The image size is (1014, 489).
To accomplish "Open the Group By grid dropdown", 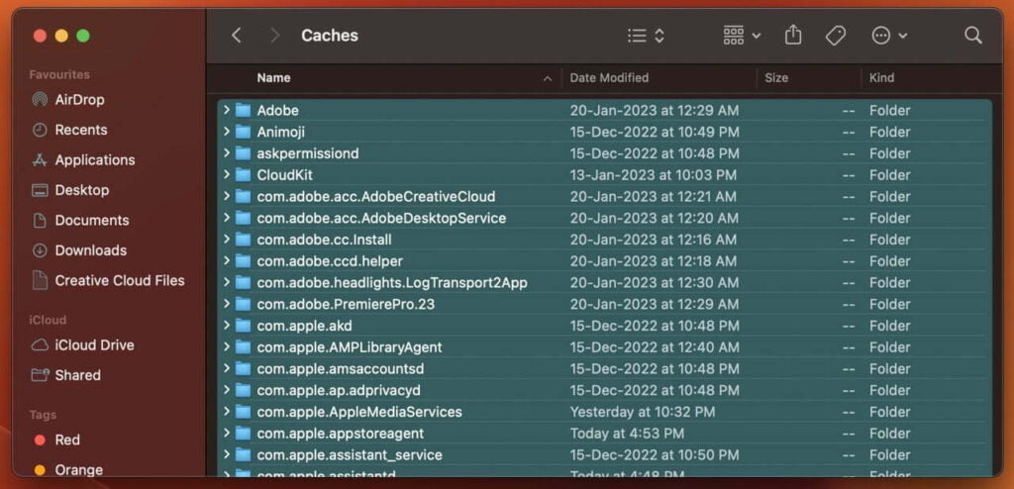I will point(741,36).
